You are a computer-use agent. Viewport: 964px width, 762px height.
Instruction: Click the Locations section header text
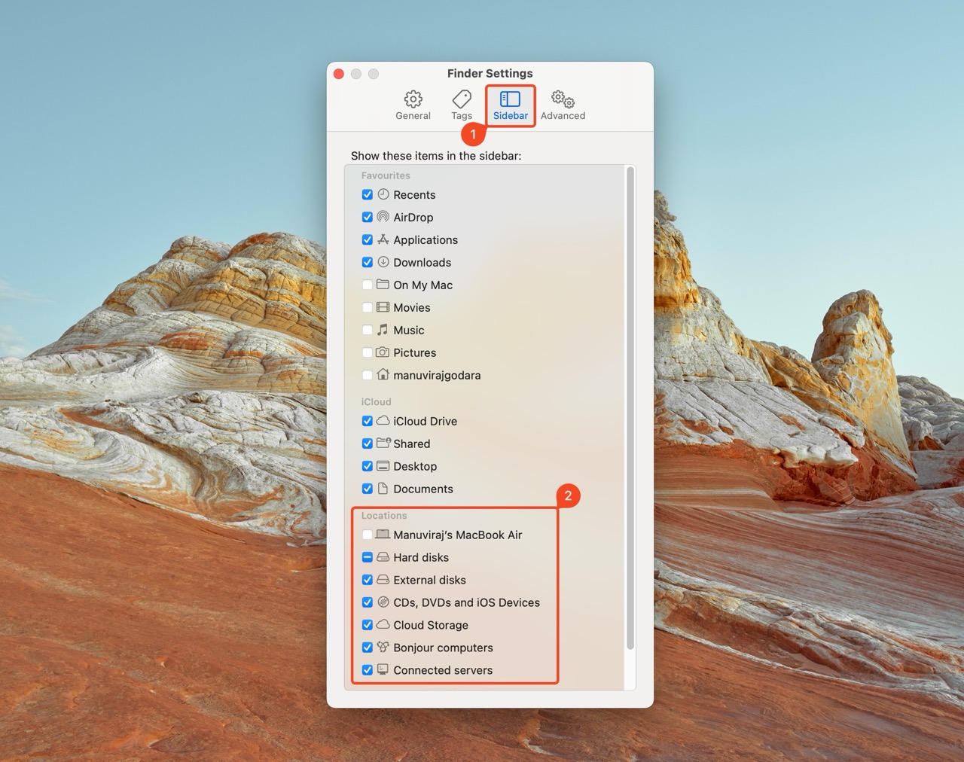pos(384,516)
